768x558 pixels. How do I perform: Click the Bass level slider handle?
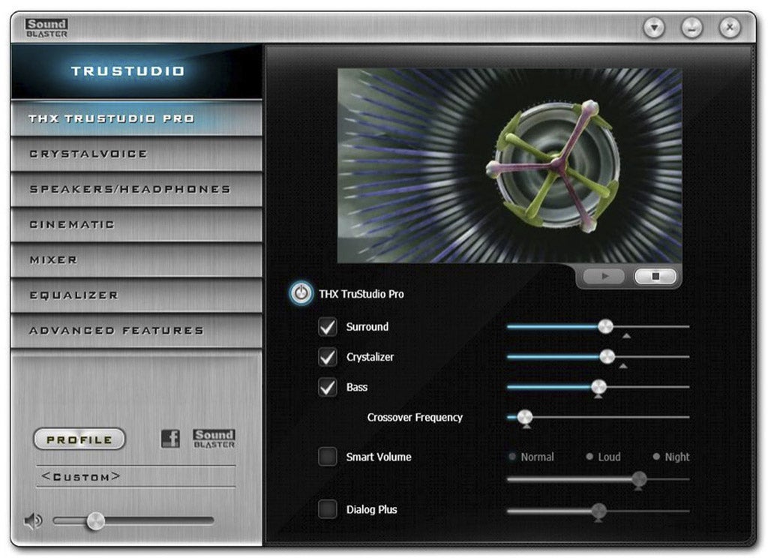coord(598,387)
